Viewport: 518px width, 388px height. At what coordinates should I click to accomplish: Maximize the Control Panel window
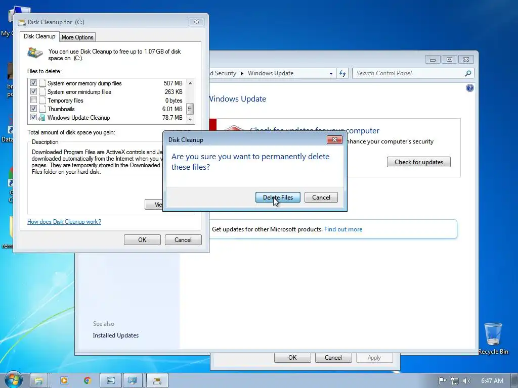(449, 60)
